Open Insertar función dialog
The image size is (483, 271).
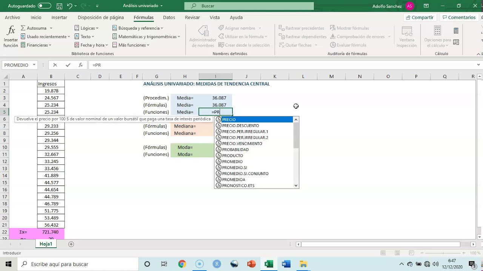tap(11, 37)
